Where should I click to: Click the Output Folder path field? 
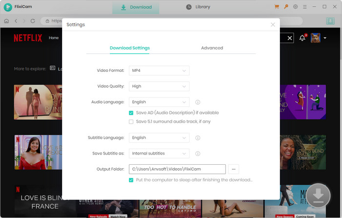(177, 169)
